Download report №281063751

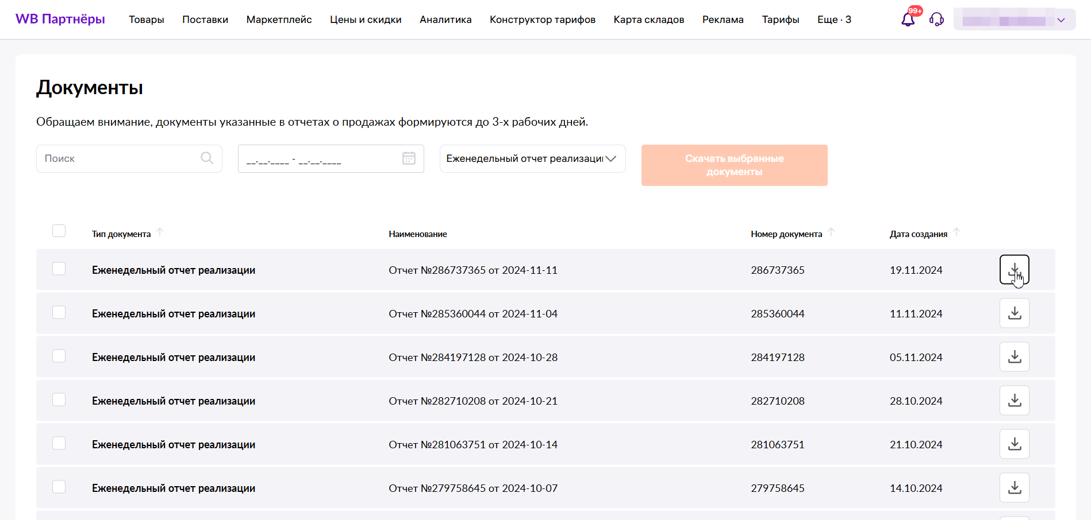coord(1015,444)
